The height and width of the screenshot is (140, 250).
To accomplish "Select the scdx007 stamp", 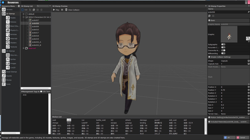I will 35,20.
